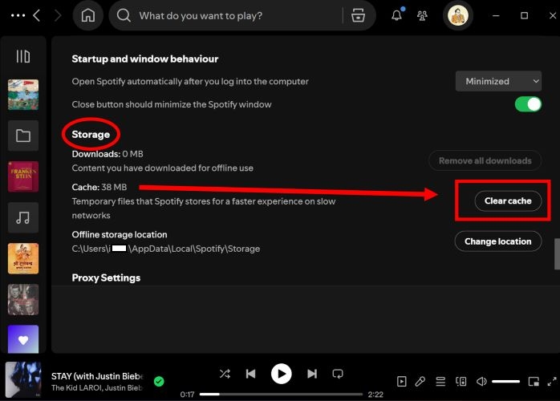This screenshot has width=560, height=401.
Task: Open the play queue icon
Action: [x=440, y=382]
